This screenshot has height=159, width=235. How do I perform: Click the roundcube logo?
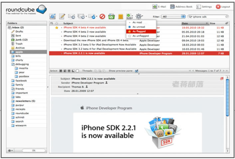click(26, 10)
